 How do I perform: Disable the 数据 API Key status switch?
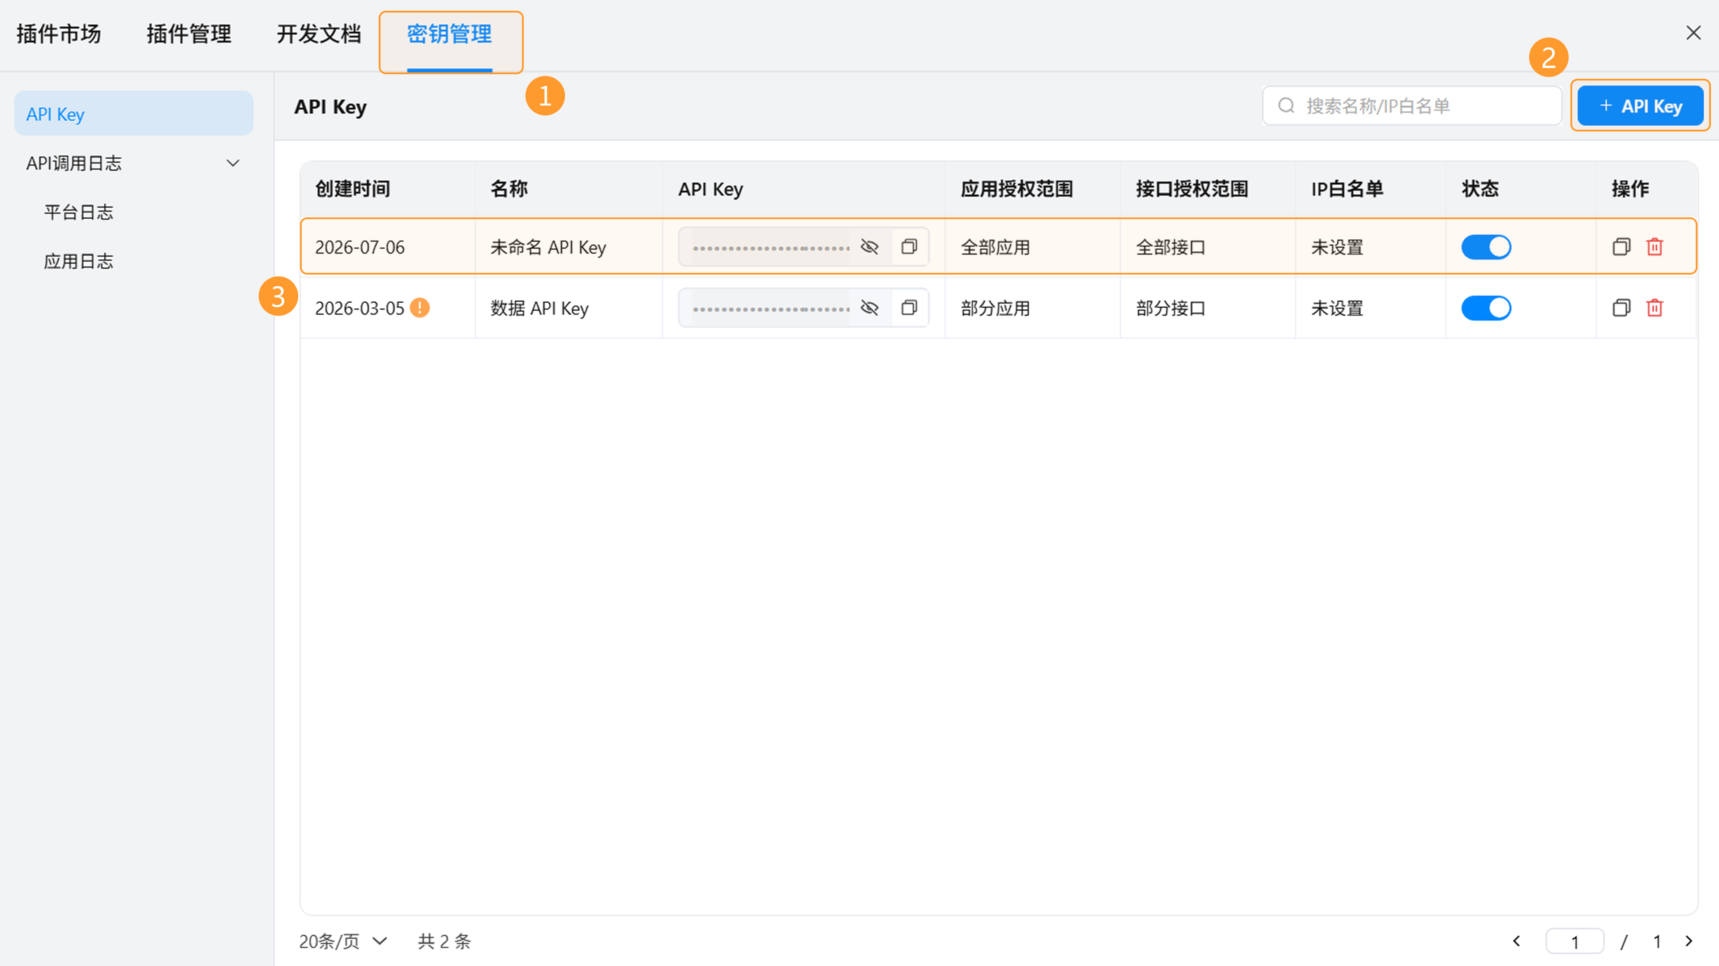tap(1486, 307)
